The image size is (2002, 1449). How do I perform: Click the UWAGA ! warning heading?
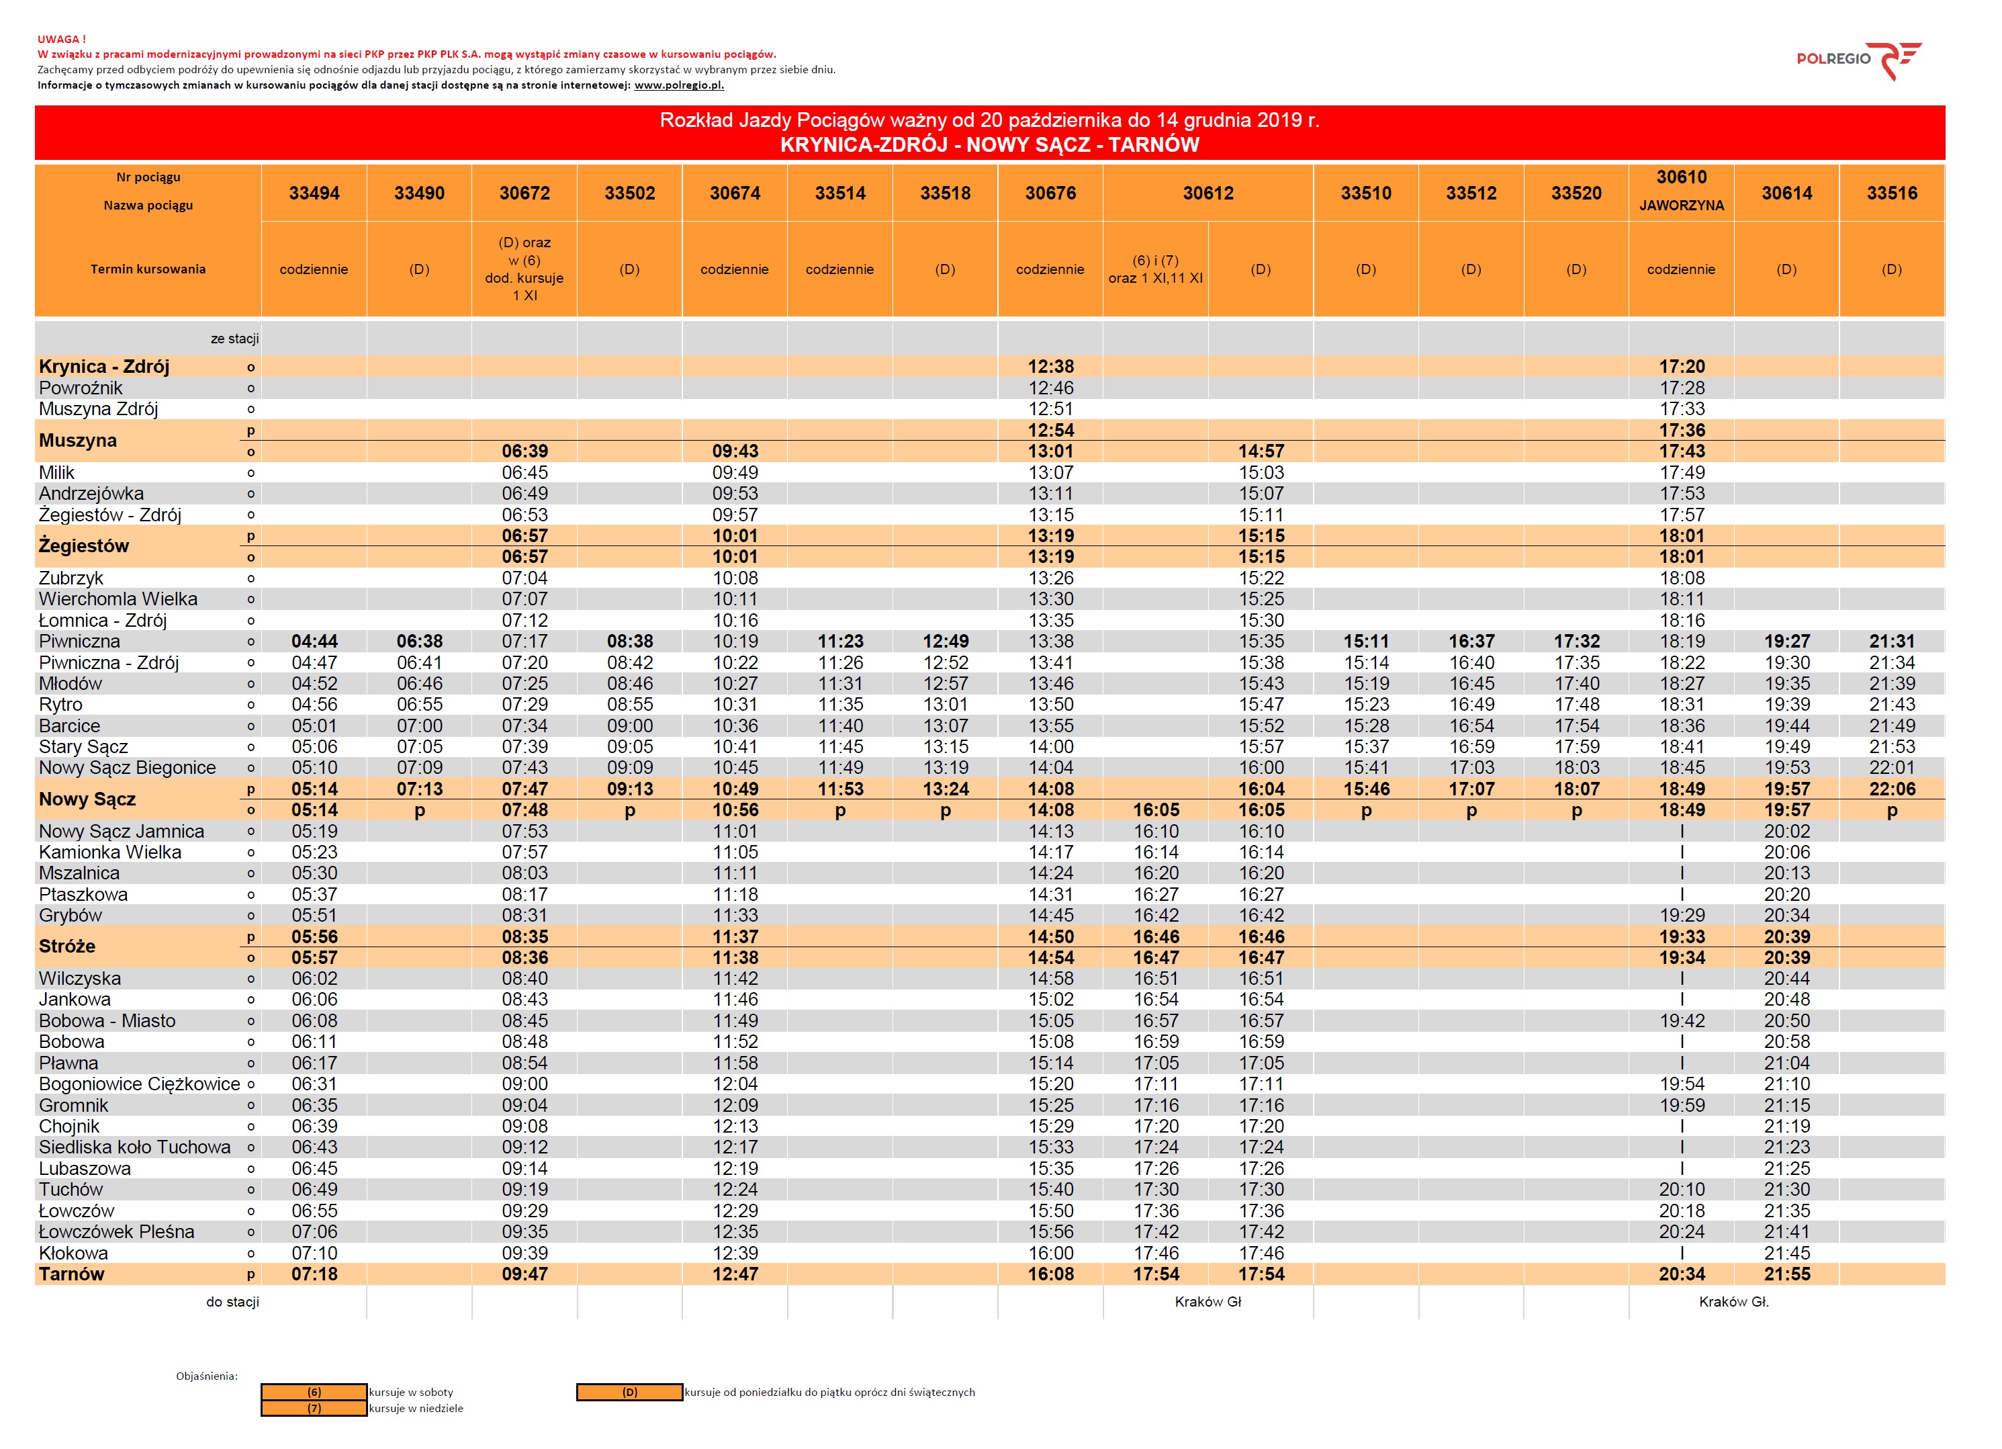[x=62, y=40]
